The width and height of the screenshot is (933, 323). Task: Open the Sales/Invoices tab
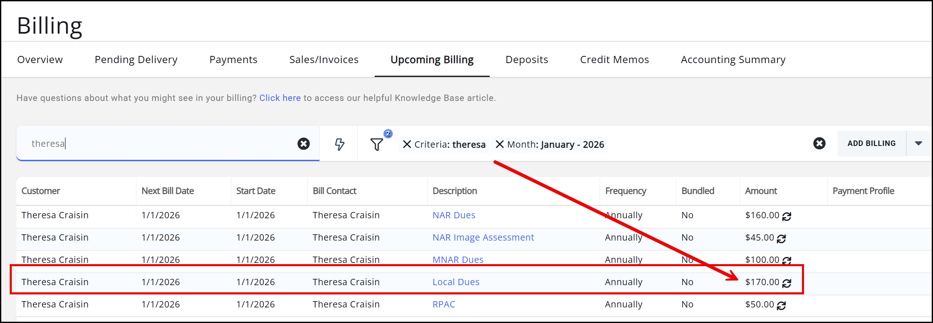click(324, 60)
